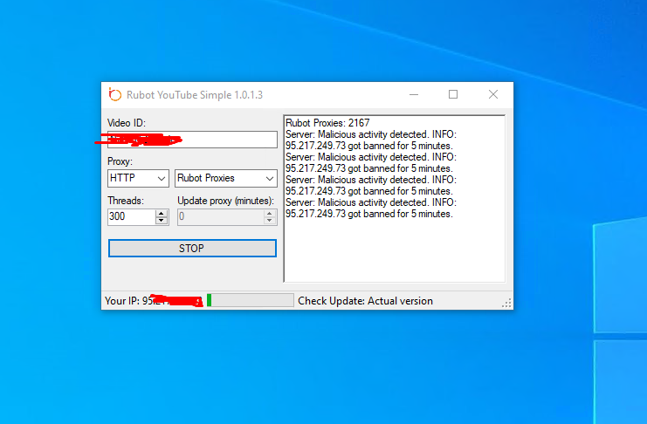Click the green progress bar in status bar
The image size is (647, 424).
250,301
